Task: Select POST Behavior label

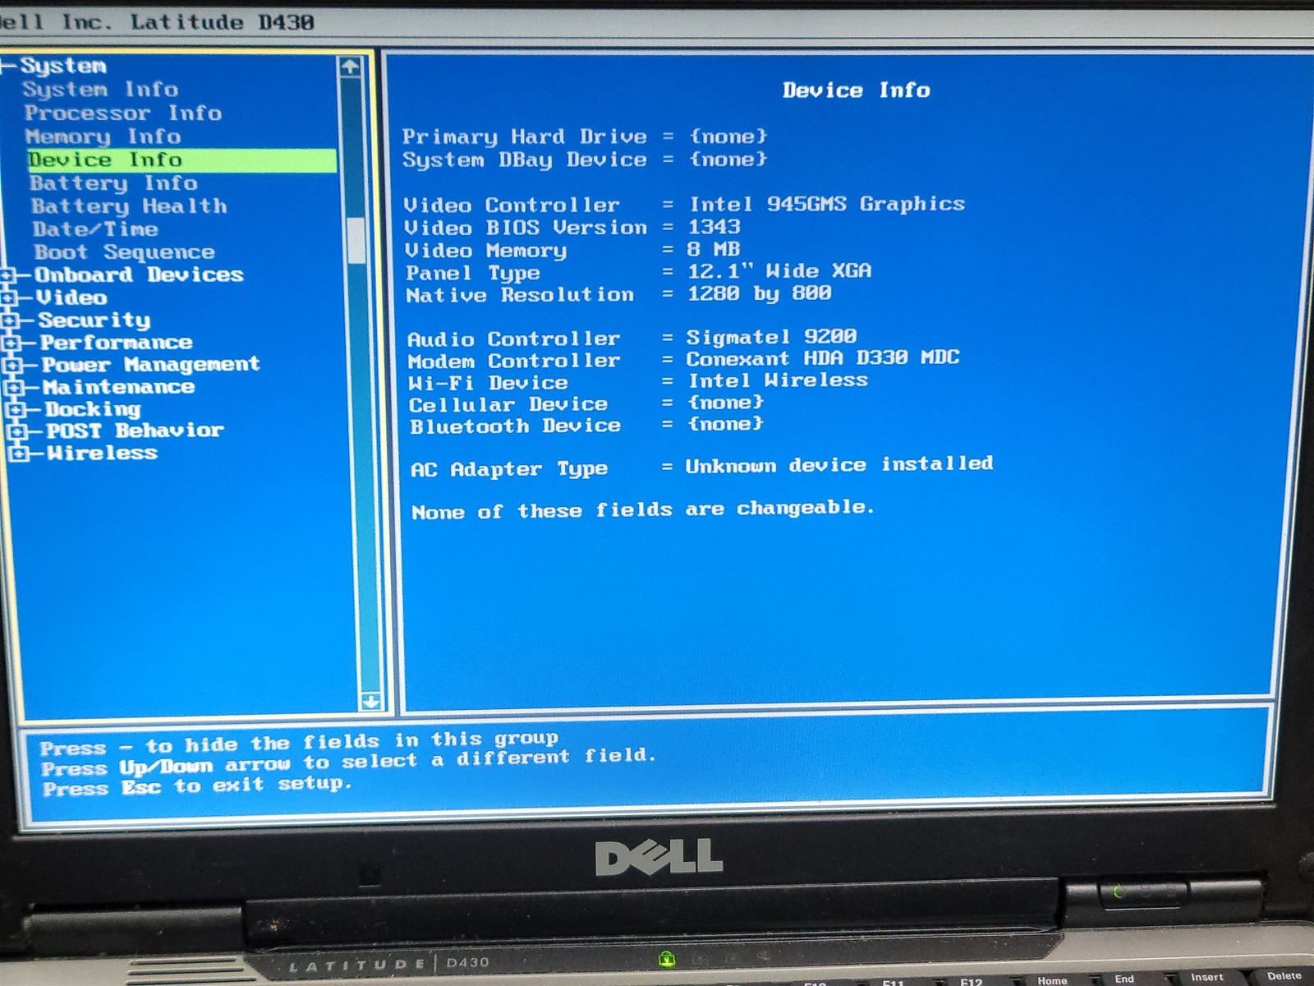Action: tap(136, 431)
